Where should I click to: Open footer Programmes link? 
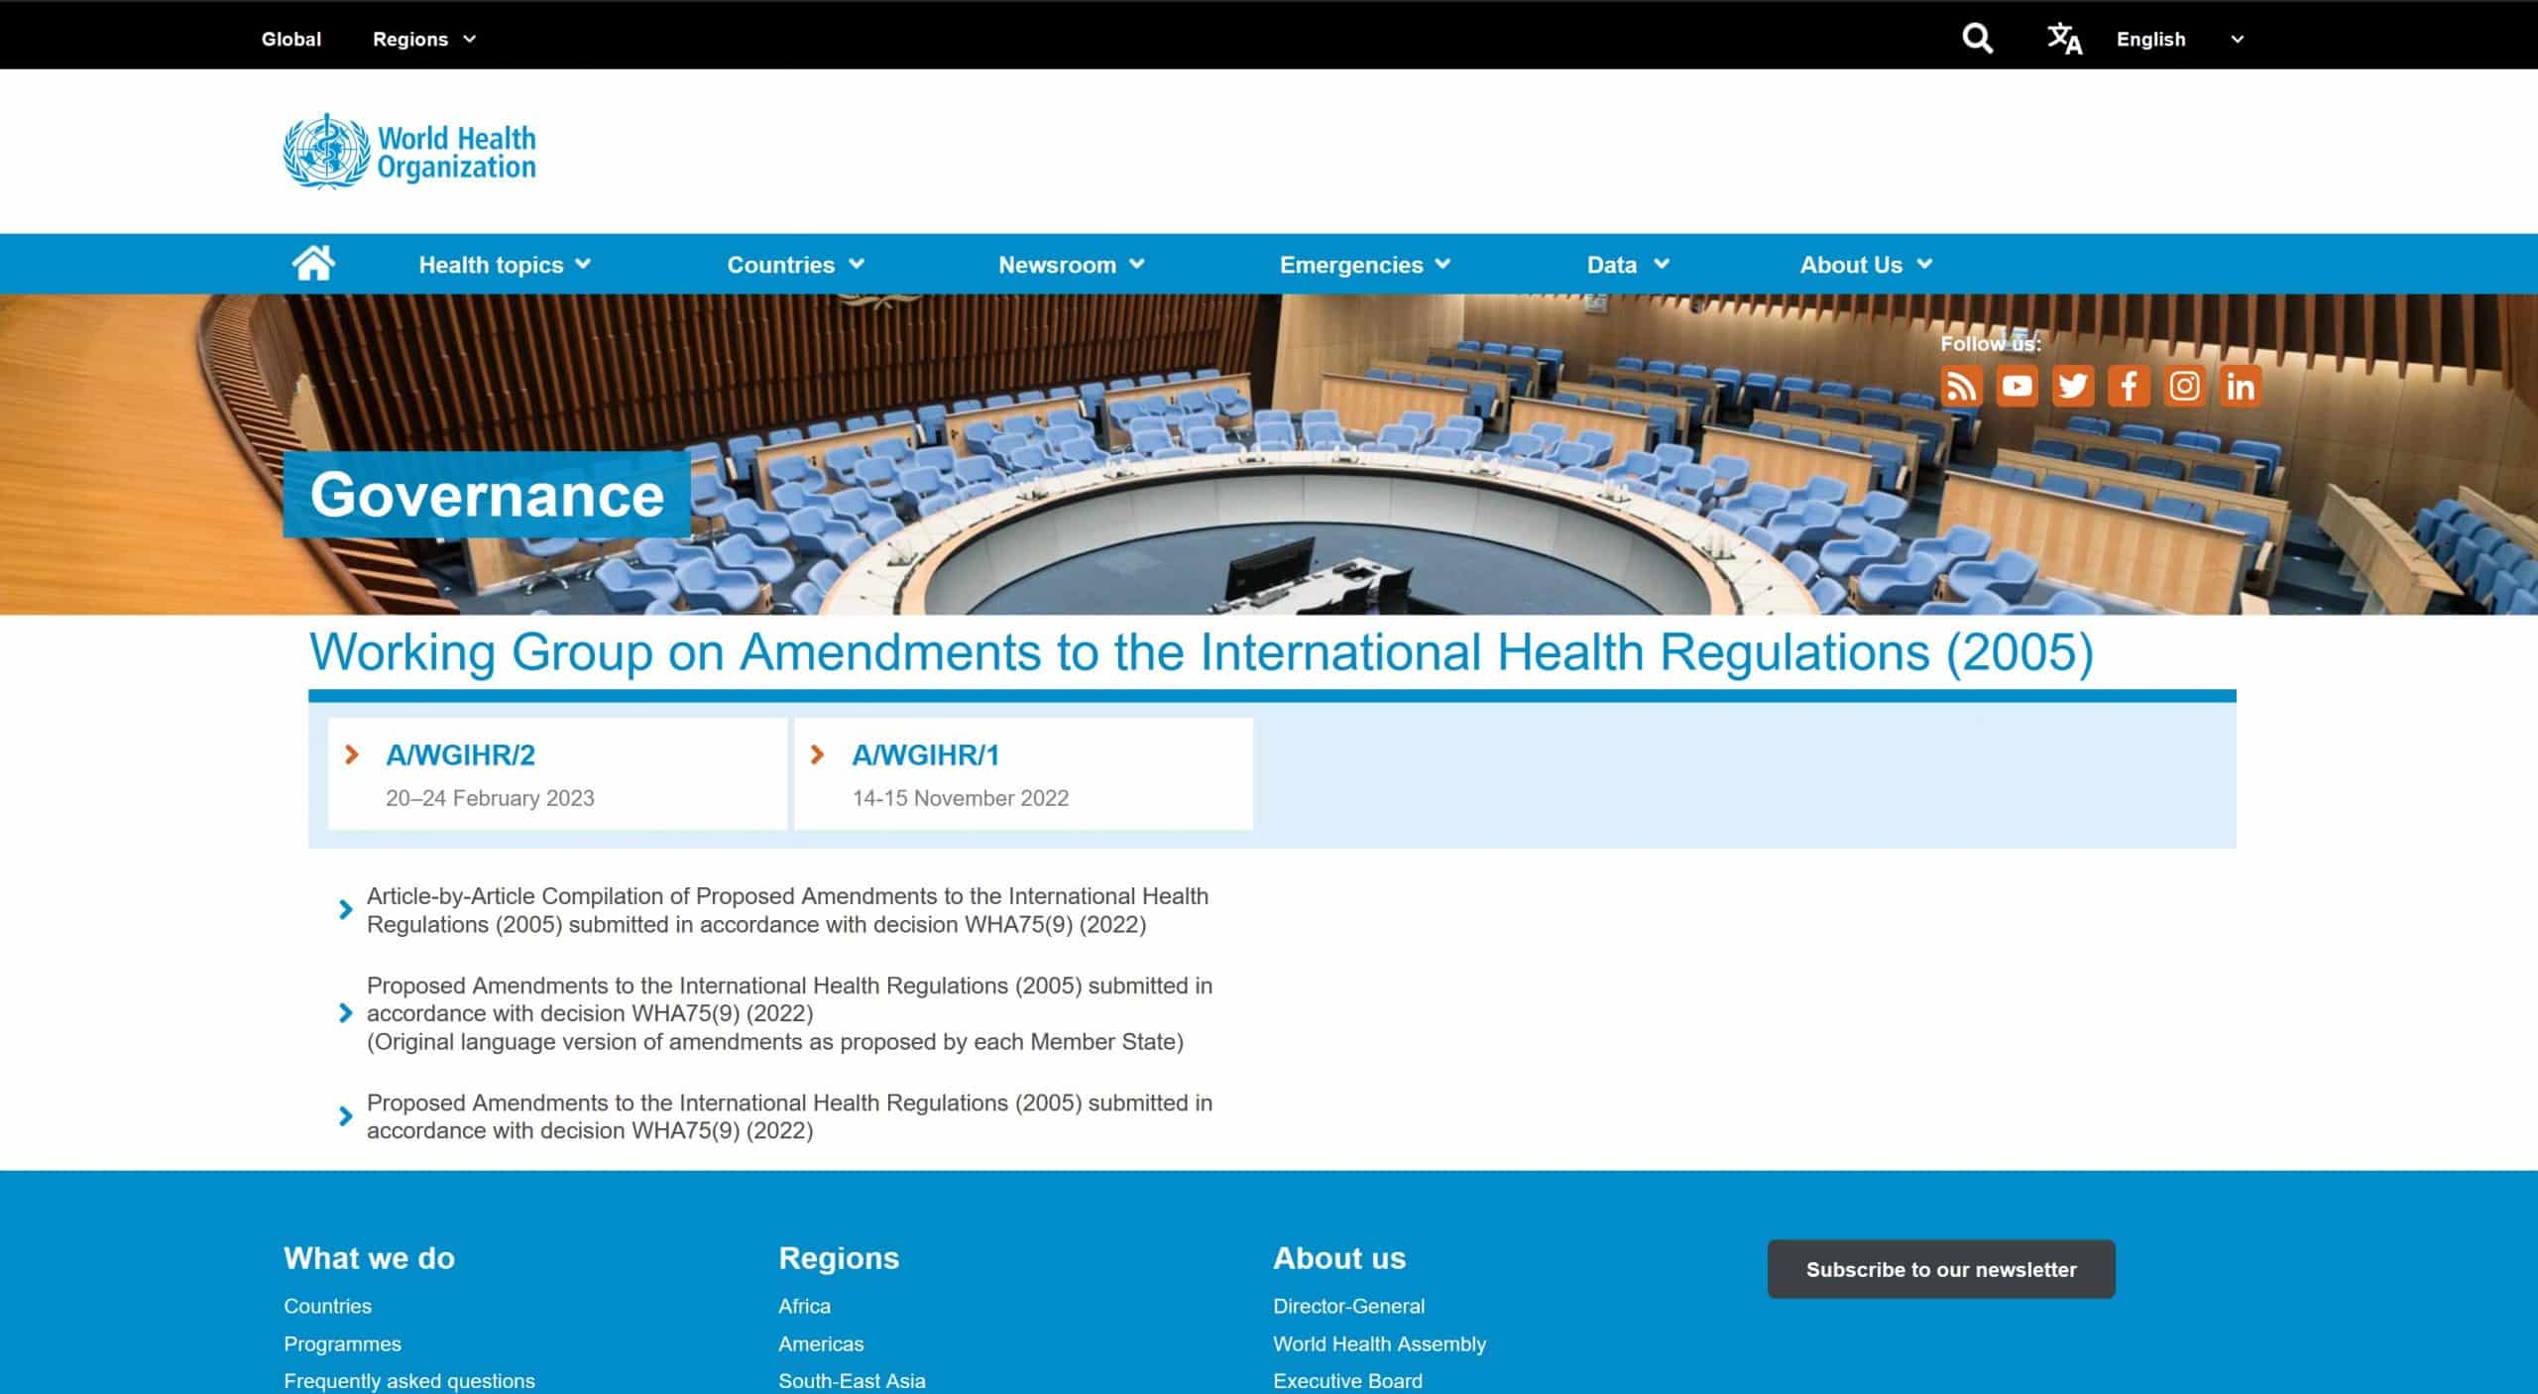[x=342, y=1343]
